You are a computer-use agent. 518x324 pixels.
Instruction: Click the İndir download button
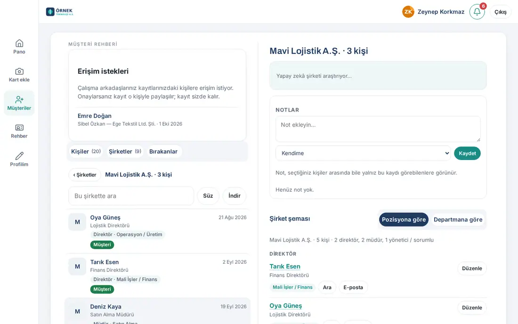(x=235, y=196)
